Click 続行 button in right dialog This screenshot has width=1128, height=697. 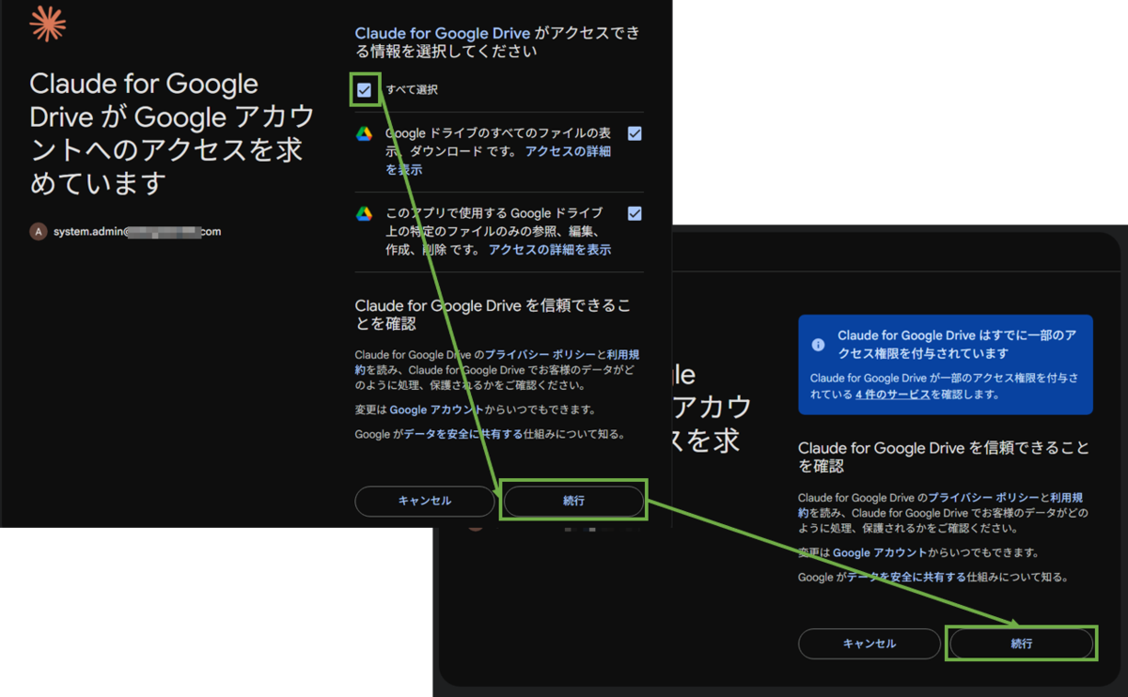coord(1022,644)
